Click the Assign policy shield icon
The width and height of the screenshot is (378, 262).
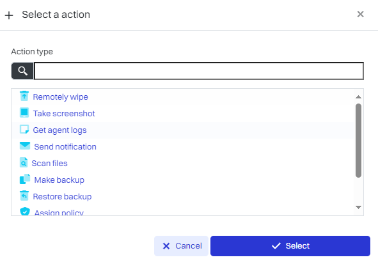25,211
